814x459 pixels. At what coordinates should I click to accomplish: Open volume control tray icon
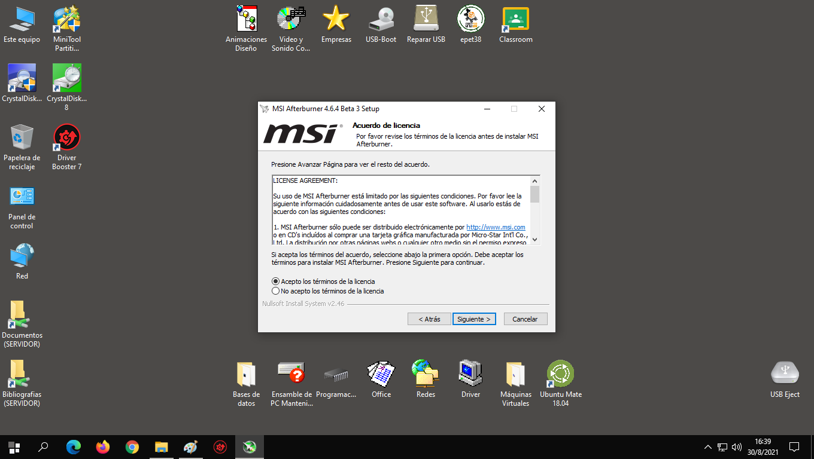(x=737, y=447)
